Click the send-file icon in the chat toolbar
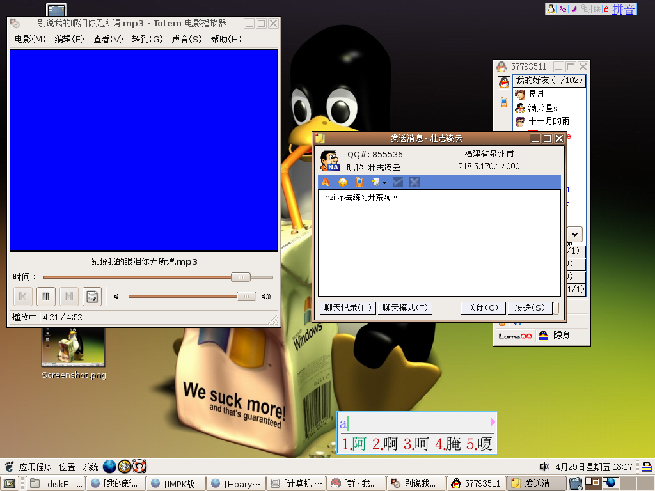The width and height of the screenshot is (655, 491). (375, 182)
